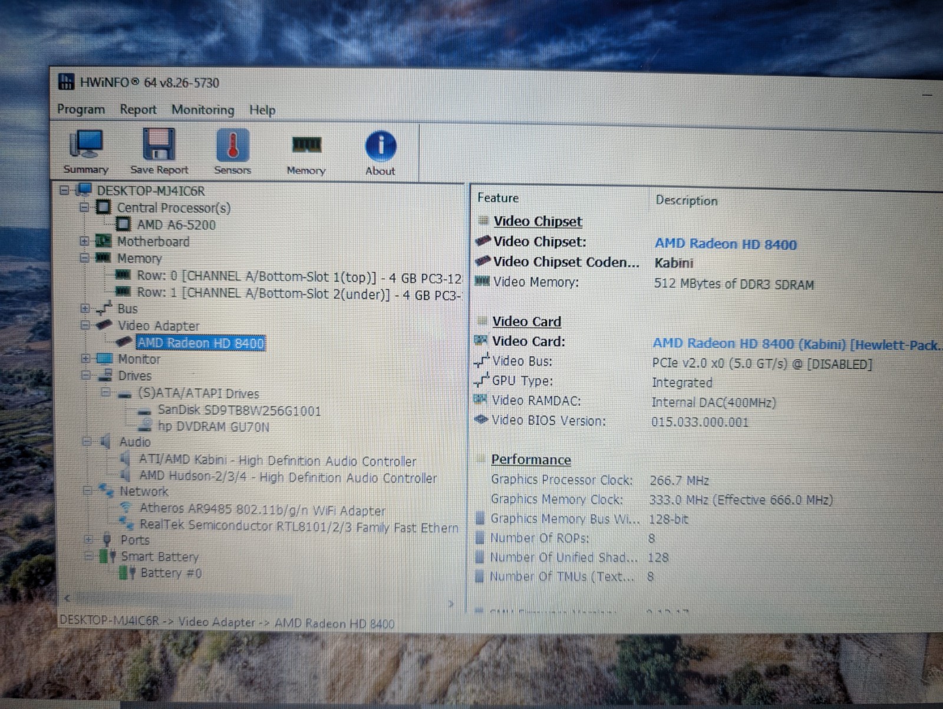Screen dimensions: 943x709
Task: Collapse the Video Adapter tree node
Action: click(x=84, y=325)
